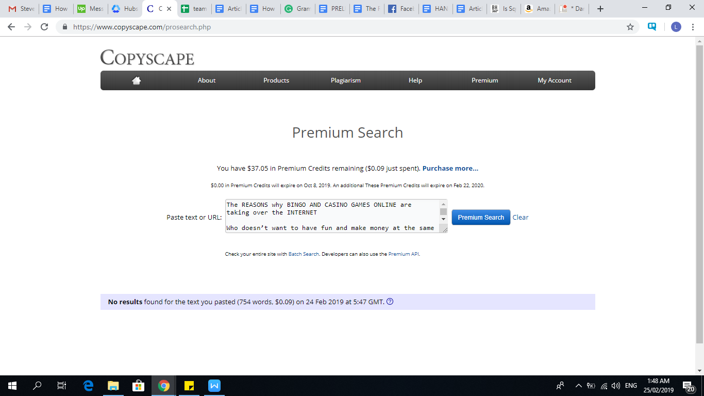Open the My Account menu

(555, 80)
